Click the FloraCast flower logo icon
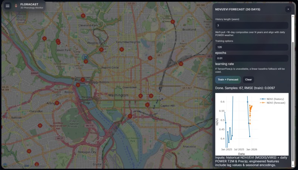This screenshot has width=298, height=170. click(x=16, y=6)
